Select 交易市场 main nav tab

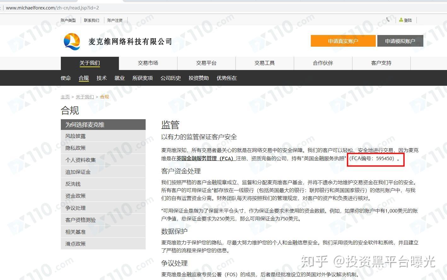click(x=148, y=63)
